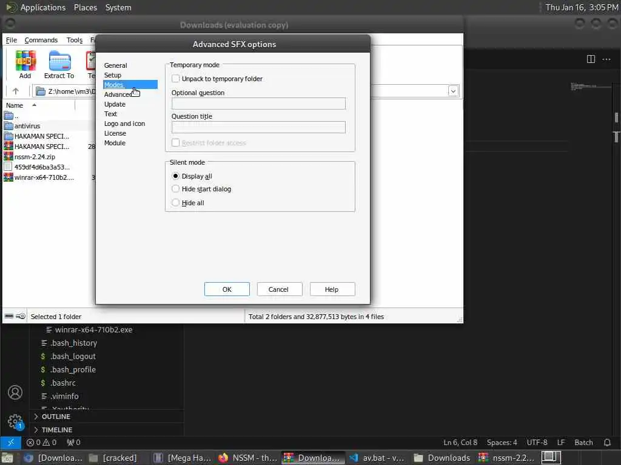Click the drive/key icon in WinRAR status bar

[15, 316]
